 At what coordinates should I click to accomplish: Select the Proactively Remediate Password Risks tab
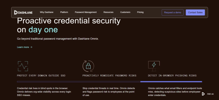pyautogui.click(x=109, y=75)
